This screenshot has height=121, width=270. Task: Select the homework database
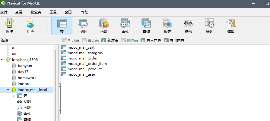coord(27,78)
